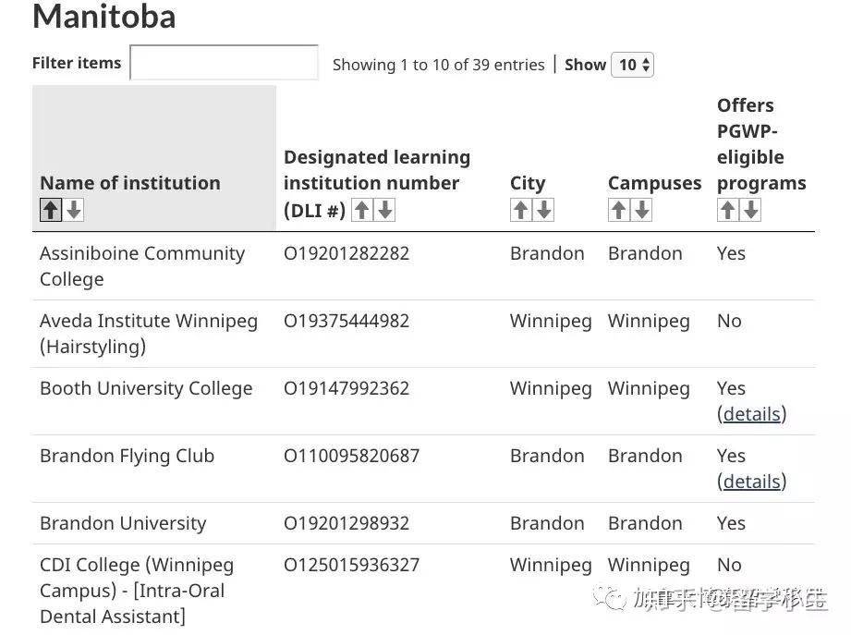Sort Name of institution ascending arrow
The height and width of the screenshot is (635, 851).
coord(51,210)
